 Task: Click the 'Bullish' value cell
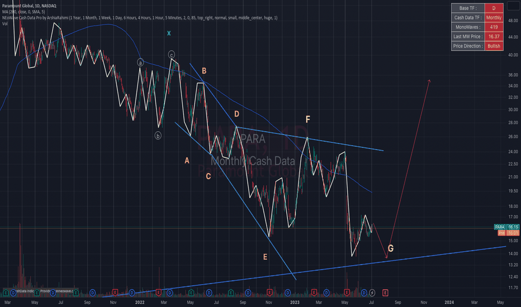494,46
